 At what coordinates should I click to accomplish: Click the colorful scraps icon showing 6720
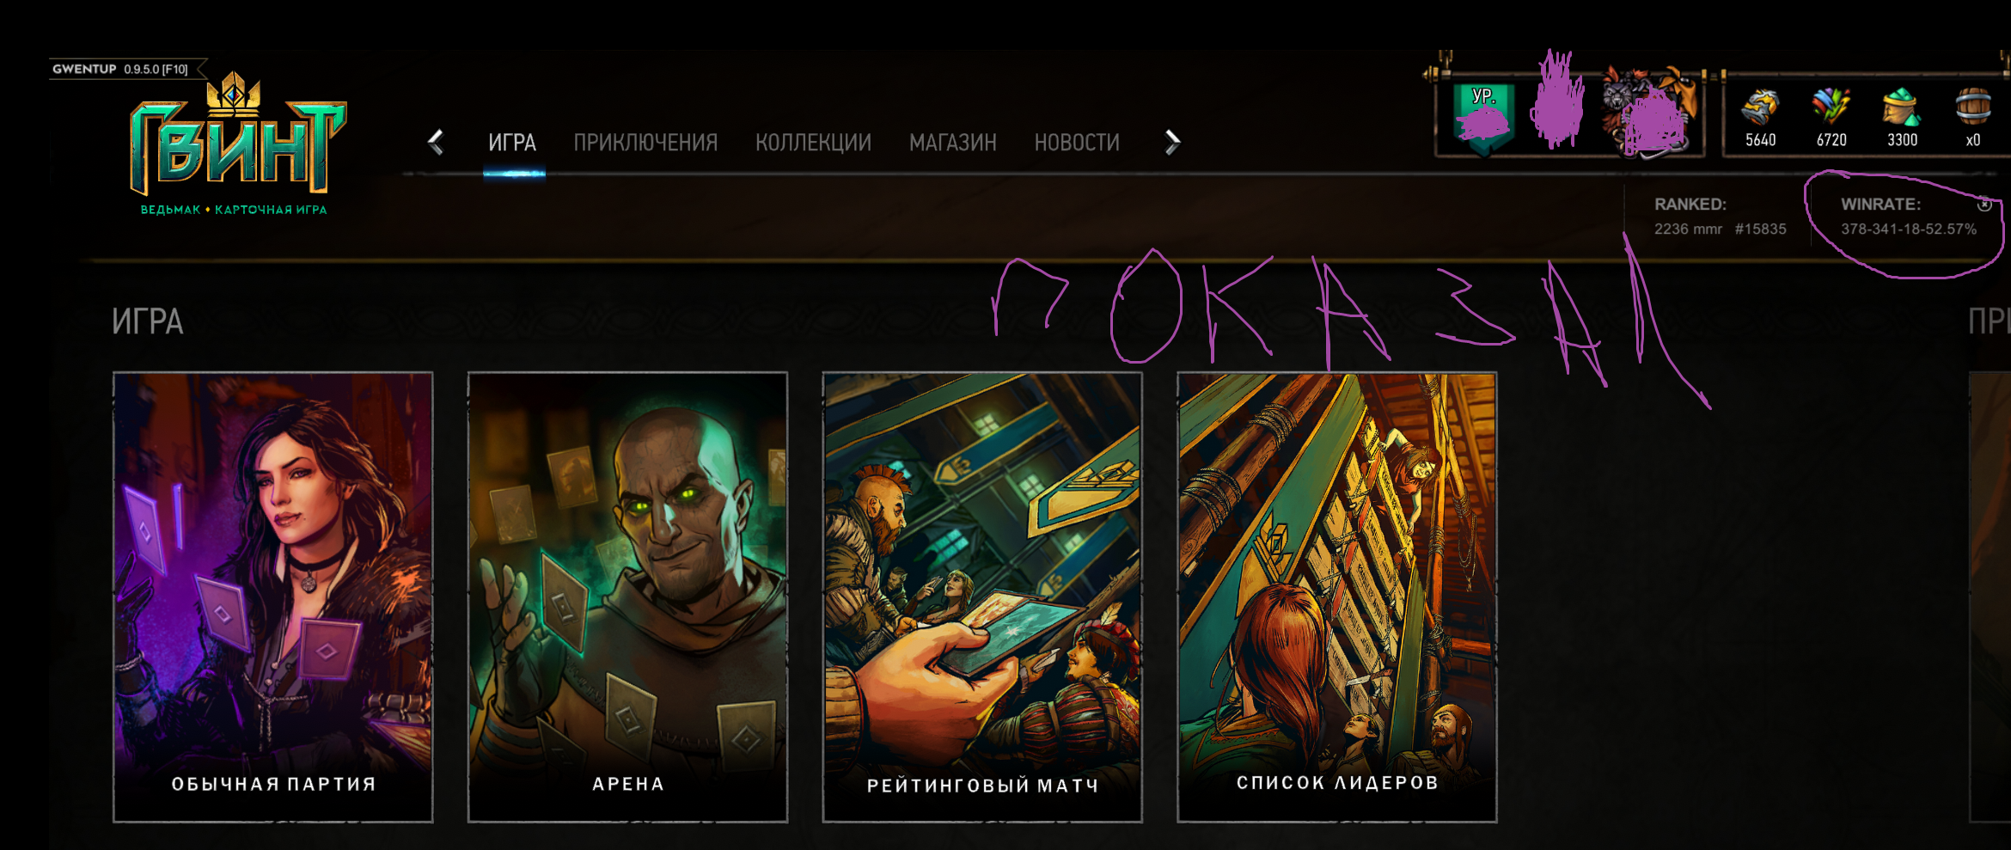pos(1831,107)
